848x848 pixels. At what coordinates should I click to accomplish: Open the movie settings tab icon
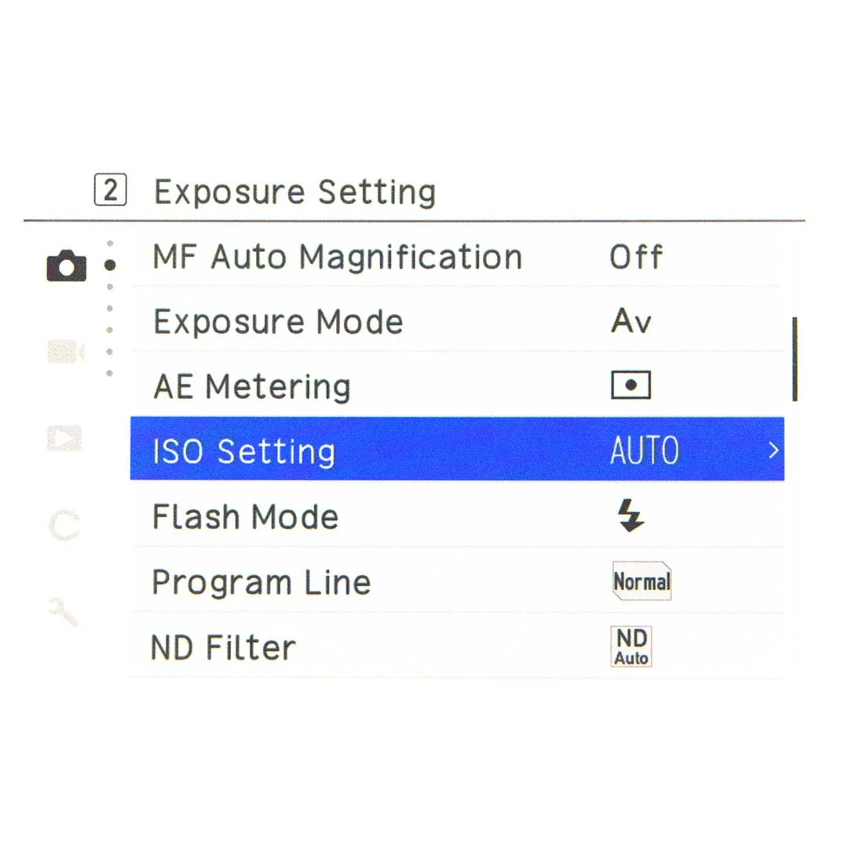click(66, 351)
